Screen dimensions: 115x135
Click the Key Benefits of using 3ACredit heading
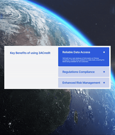[x=30, y=53]
